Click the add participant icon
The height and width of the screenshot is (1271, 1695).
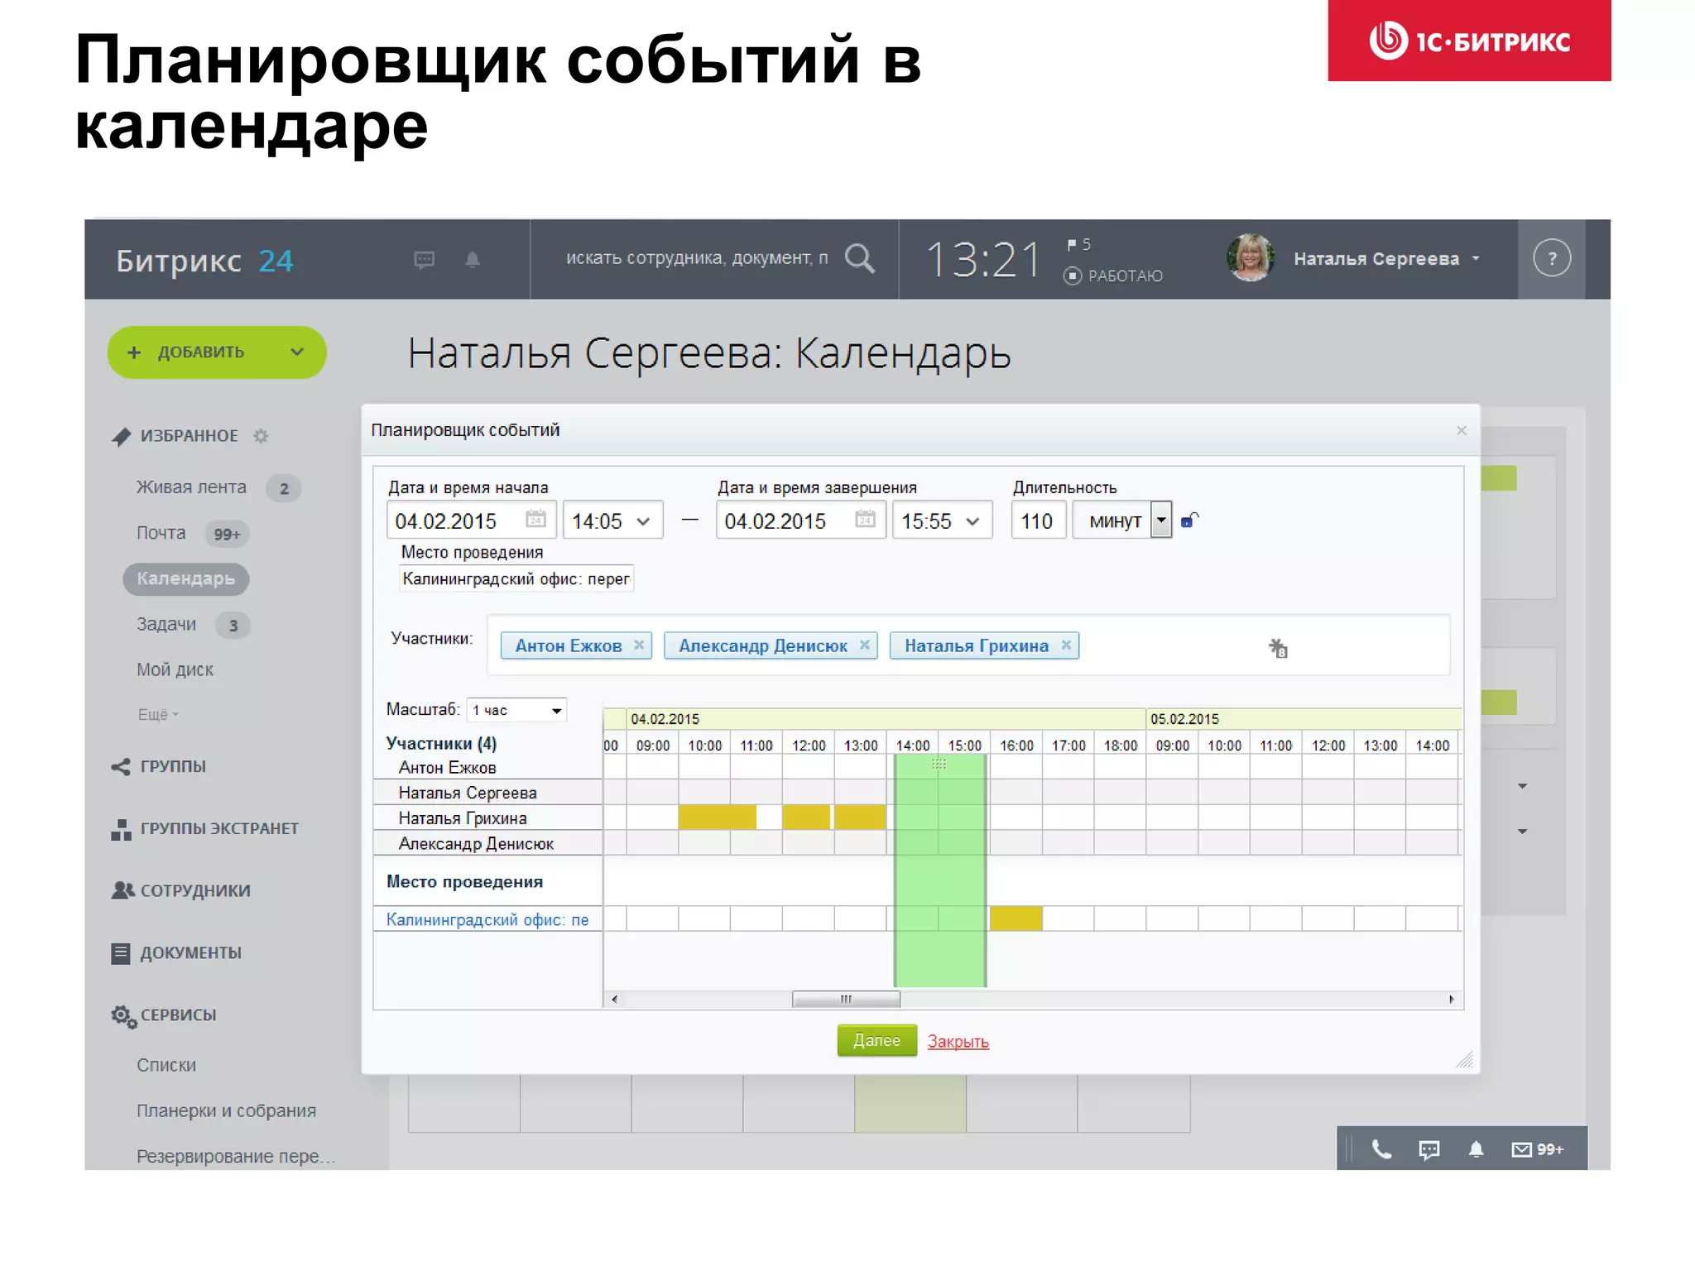[x=1278, y=648]
